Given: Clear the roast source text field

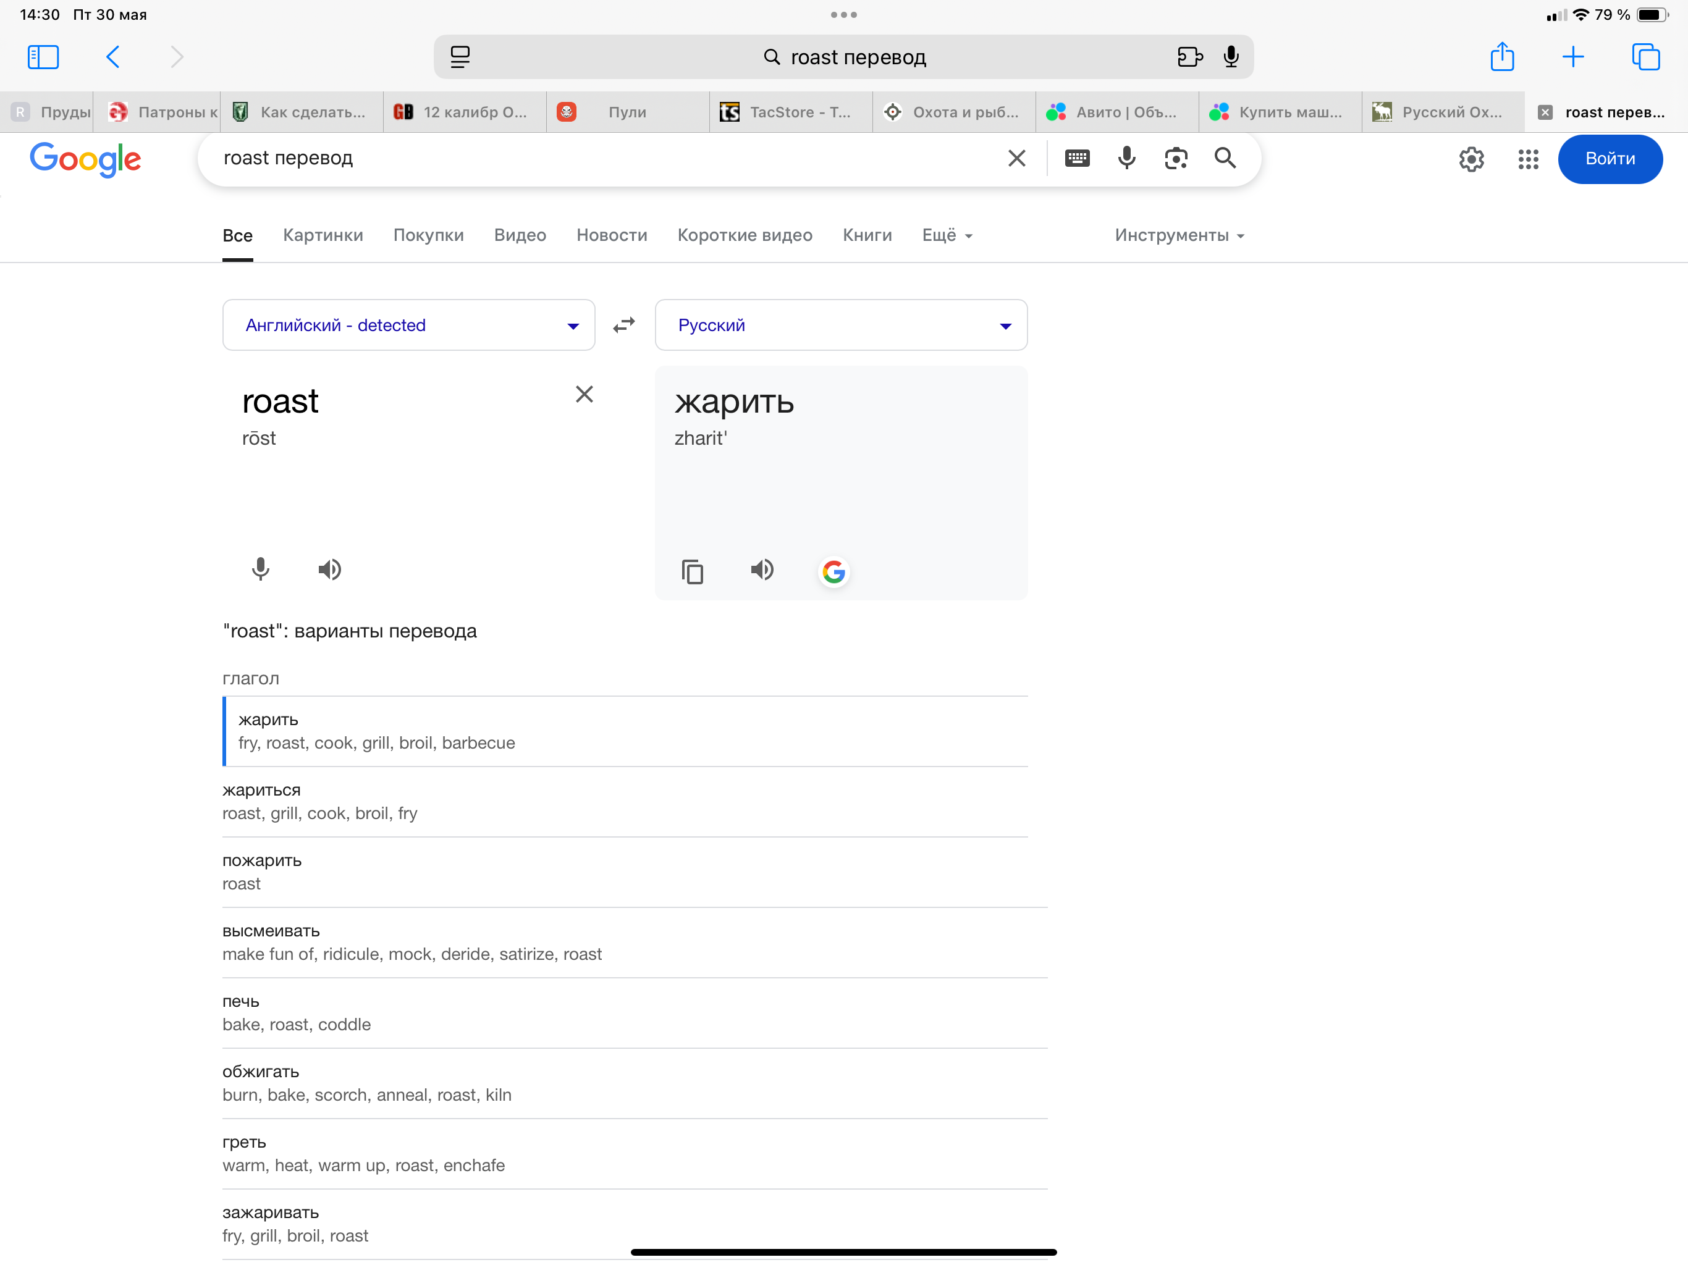Looking at the screenshot, I should tap(584, 393).
